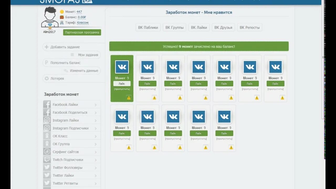Image resolution: width=336 pixels, height=189 pixels.
Task: Switch to the ВК Лайки tab
Action: (x=199, y=27)
